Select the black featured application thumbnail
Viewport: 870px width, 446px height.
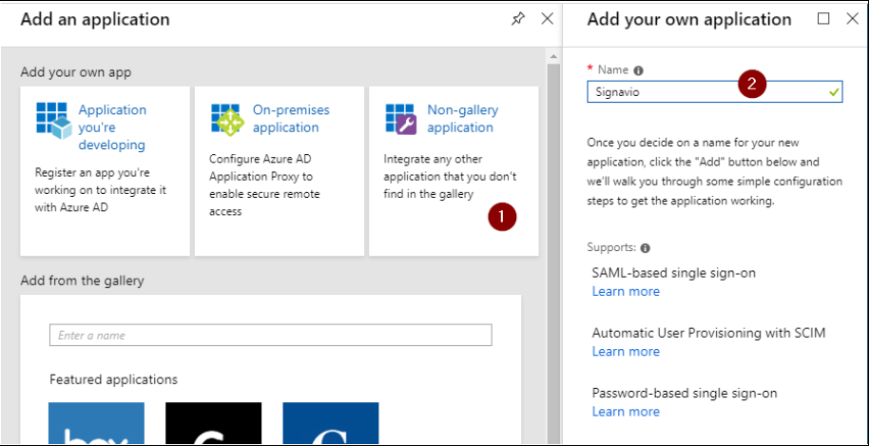point(214,423)
